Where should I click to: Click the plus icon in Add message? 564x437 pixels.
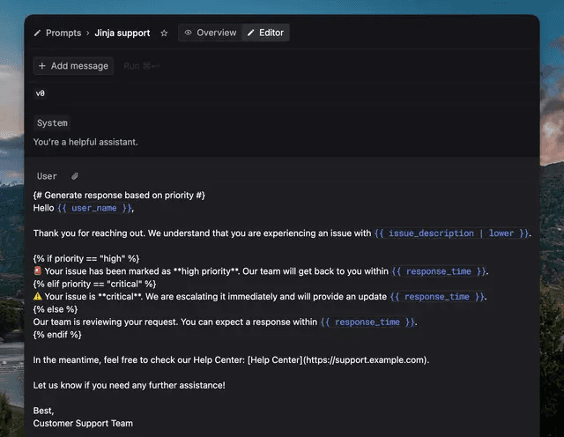[x=42, y=66]
